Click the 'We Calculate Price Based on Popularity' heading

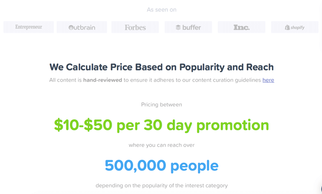[161, 67]
